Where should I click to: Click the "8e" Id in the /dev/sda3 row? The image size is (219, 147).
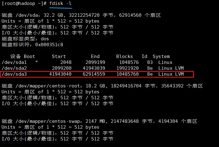(150, 74)
